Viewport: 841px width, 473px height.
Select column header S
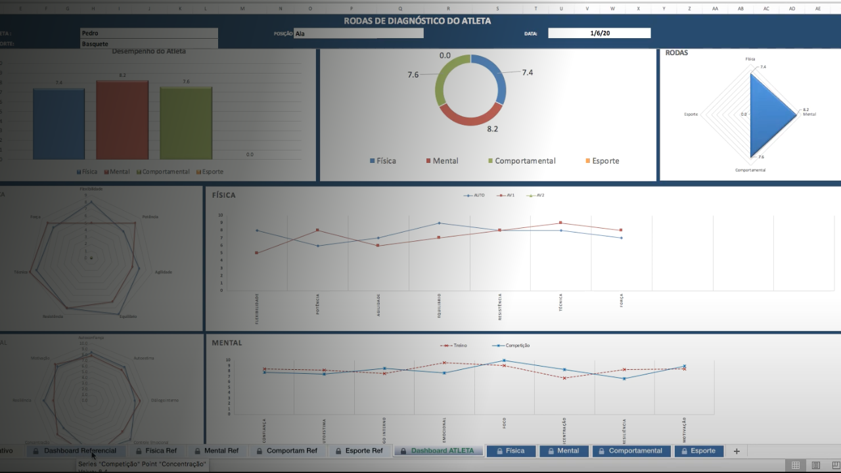point(497,9)
